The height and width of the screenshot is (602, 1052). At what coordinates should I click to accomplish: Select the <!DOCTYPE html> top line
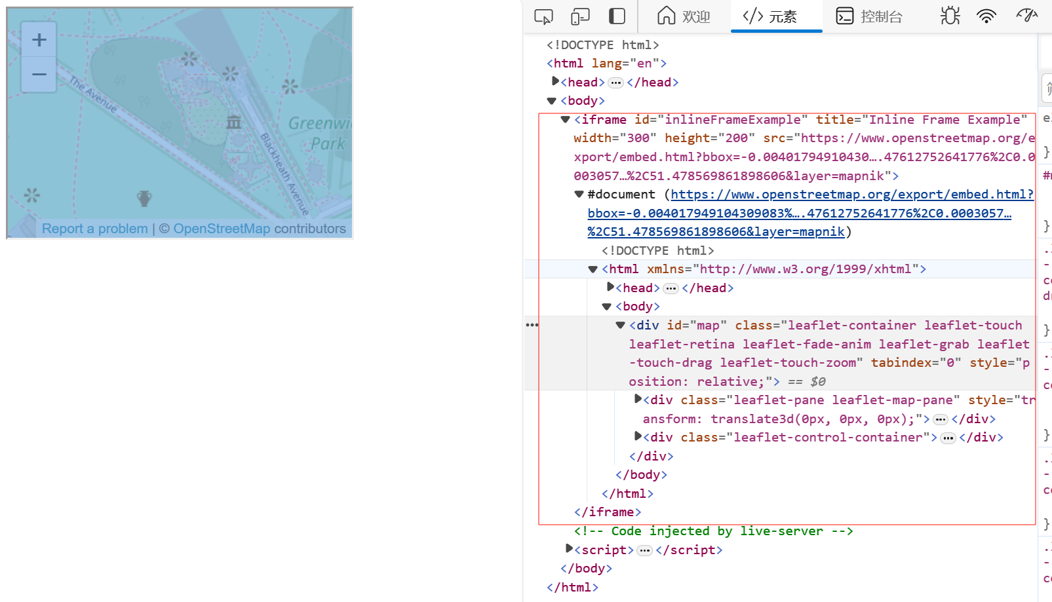pos(602,45)
